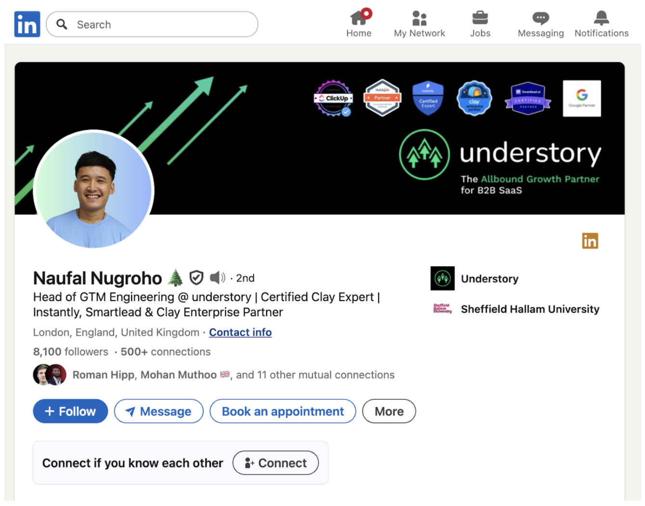Go to My Network
645x506 pixels.
click(x=419, y=24)
